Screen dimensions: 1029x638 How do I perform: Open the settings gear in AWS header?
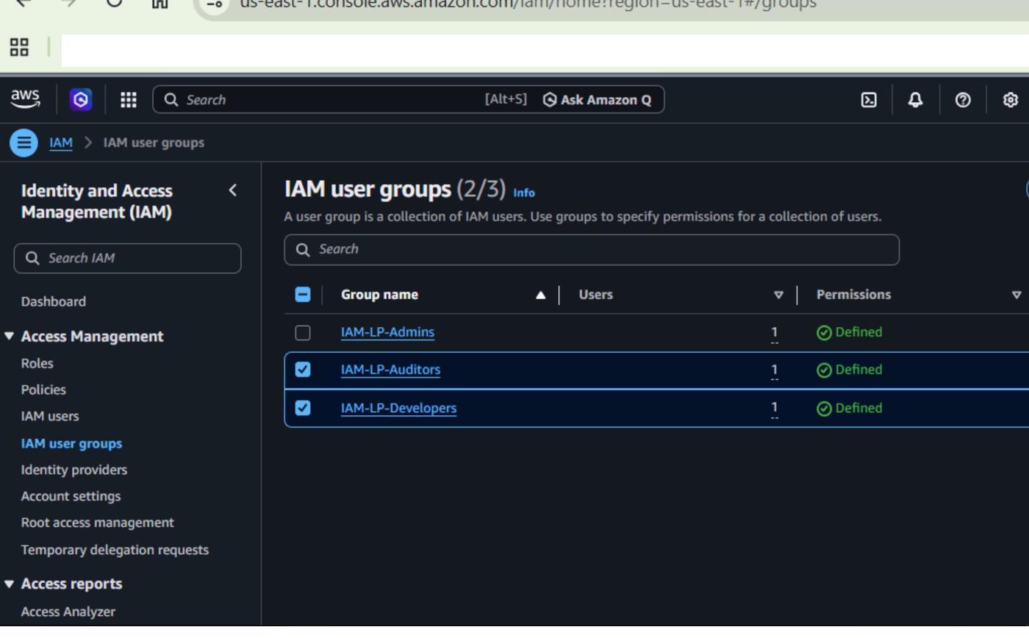click(x=1011, y=100)
